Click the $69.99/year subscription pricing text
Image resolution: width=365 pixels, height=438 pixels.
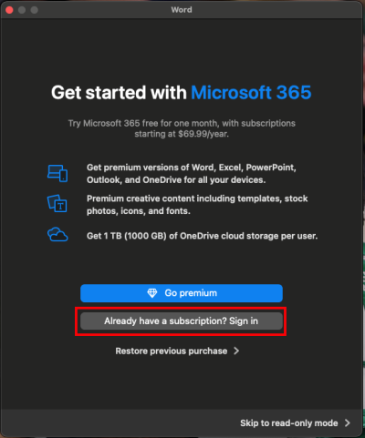[x=182, y=134]
